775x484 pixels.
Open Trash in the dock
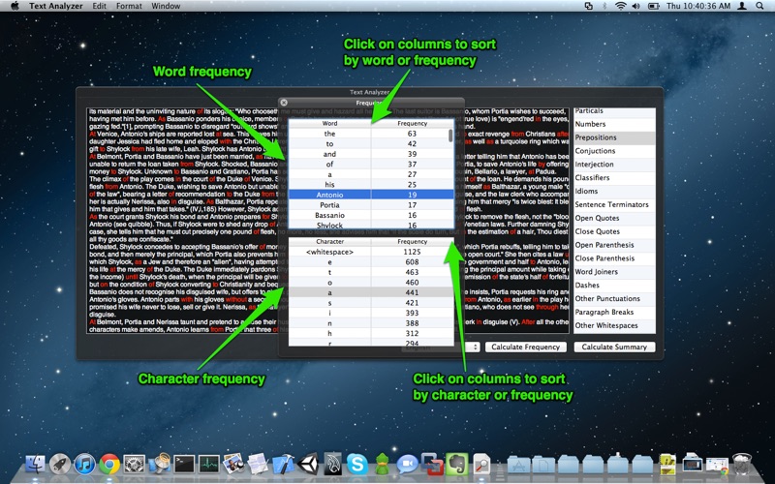741,465
